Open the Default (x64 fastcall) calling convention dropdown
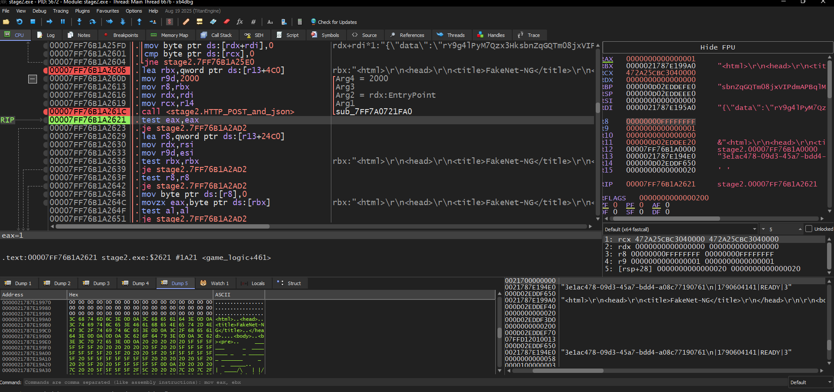Viewport: 834px width, 392px height. click(x=681, y=229)
